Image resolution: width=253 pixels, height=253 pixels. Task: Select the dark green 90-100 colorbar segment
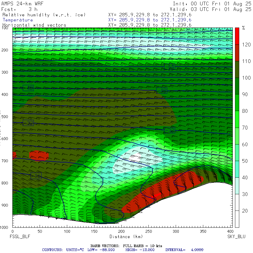237,86
